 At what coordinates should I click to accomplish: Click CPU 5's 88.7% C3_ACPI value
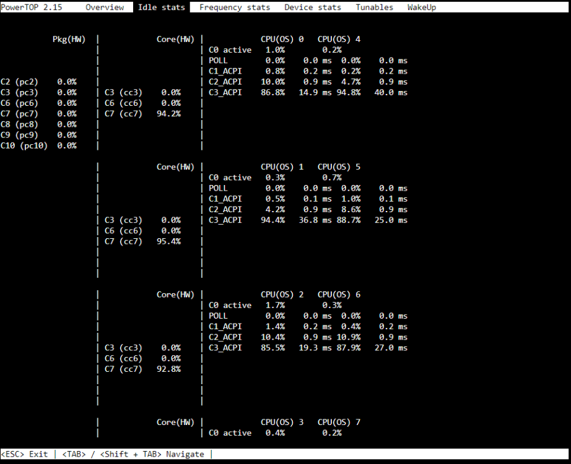(x=349, y=220)
